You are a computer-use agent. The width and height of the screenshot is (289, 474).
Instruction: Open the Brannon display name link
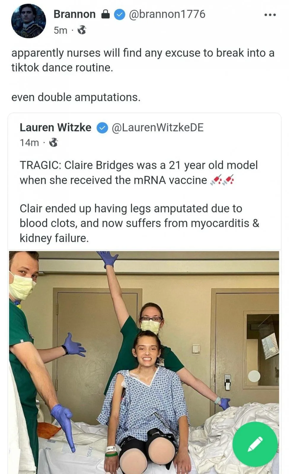[x=74, y=14]
